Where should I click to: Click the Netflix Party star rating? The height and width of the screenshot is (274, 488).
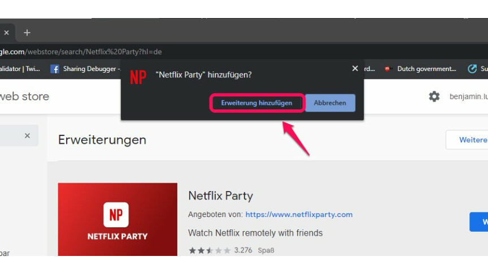[210, 250]
